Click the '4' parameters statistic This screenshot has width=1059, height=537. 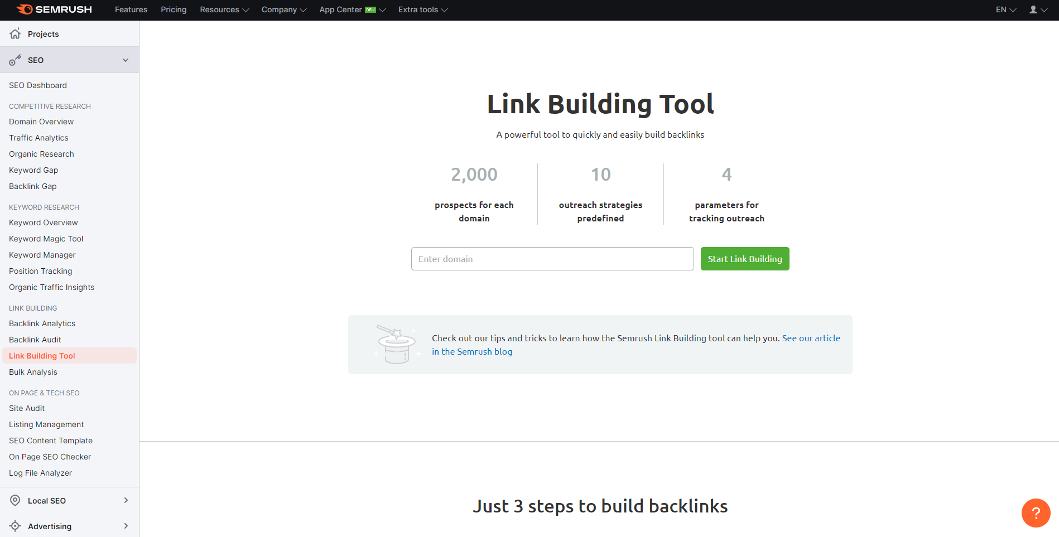pyautogui.click(x=726, y=175)
